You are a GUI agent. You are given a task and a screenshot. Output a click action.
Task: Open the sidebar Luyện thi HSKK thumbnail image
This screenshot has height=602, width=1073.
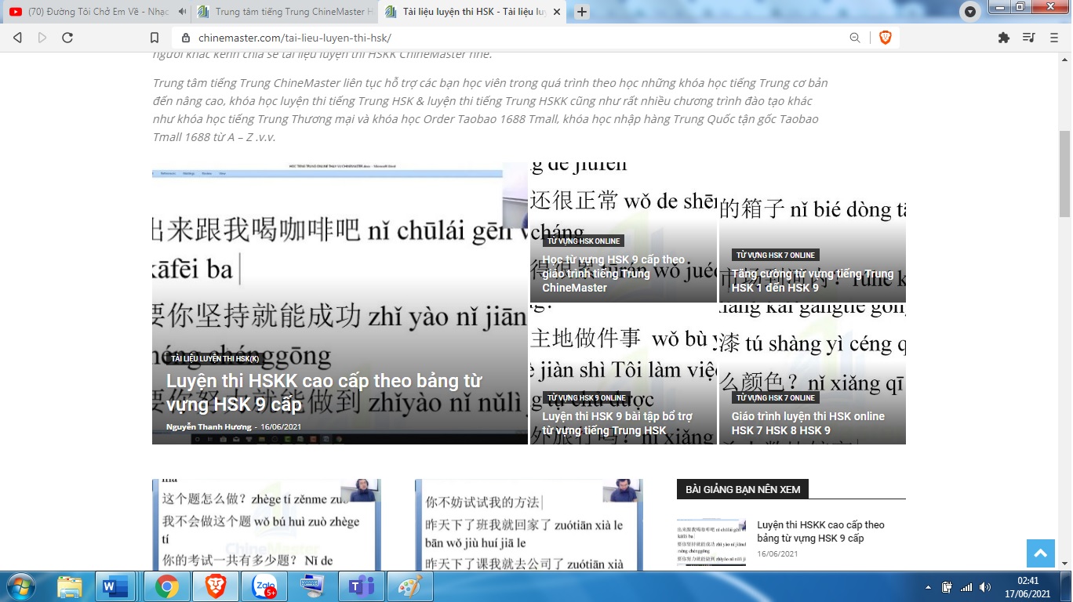tap(711, 542)
